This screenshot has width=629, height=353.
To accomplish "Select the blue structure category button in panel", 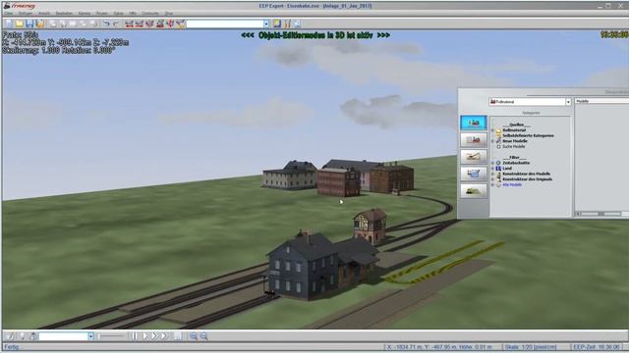I will click(x=474, y=174).
